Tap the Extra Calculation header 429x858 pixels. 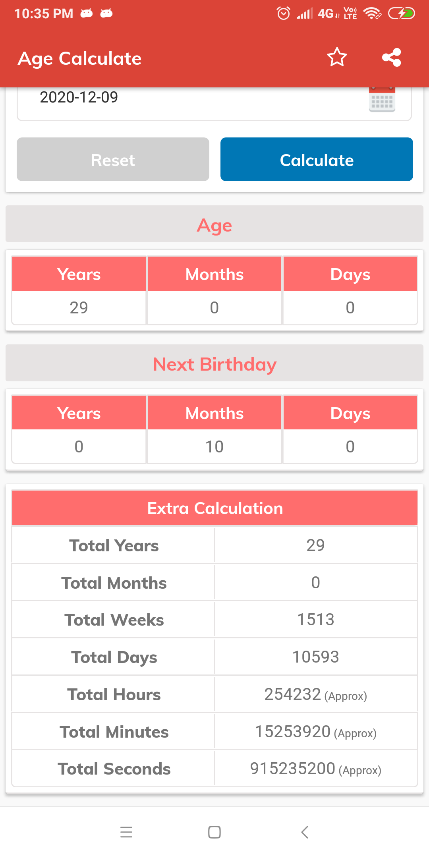pos(214,508)
